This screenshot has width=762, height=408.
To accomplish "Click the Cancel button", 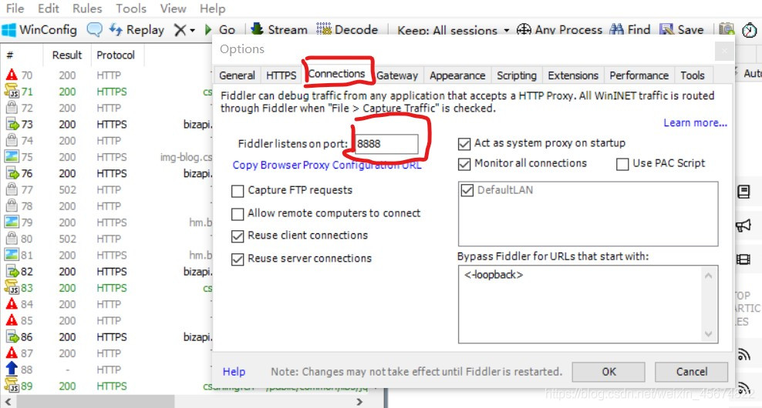I will click(692, 372).
